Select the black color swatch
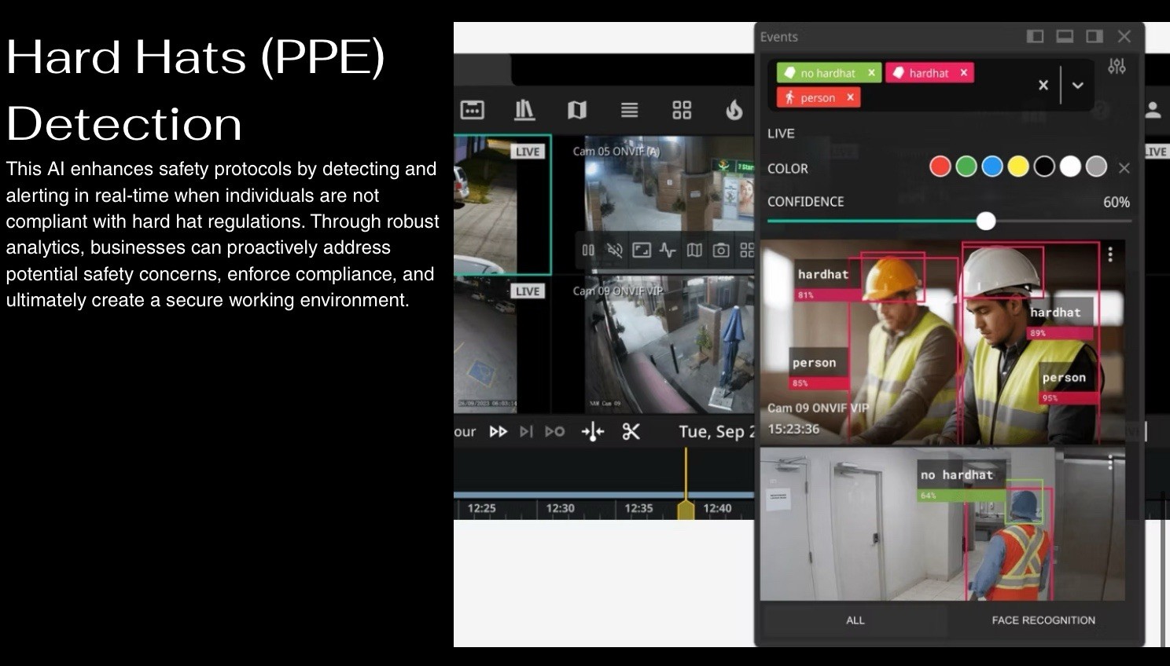The width and height of the screenshot is (1170, 666). pos(1044,166)
